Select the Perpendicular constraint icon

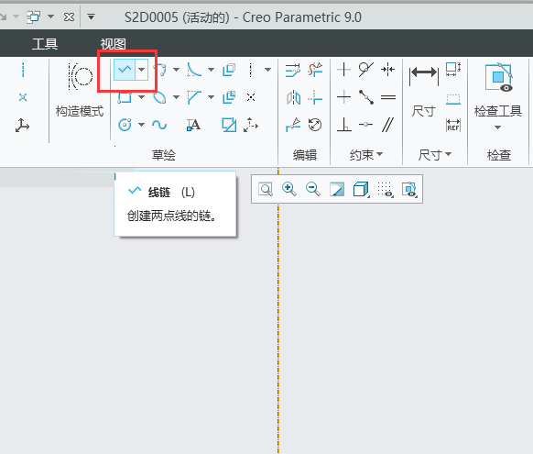(x=344, y=125)
